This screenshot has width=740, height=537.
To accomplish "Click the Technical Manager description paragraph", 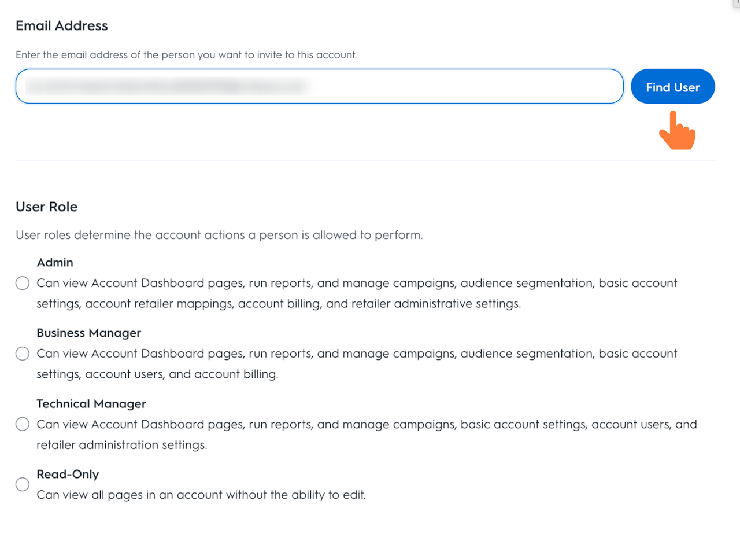I will [x=367, y=435].
